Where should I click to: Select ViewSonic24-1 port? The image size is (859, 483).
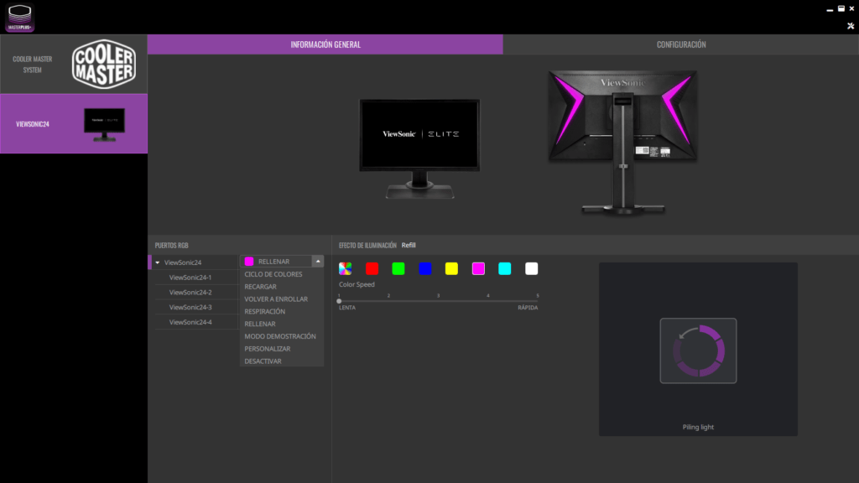coord(190,277)
